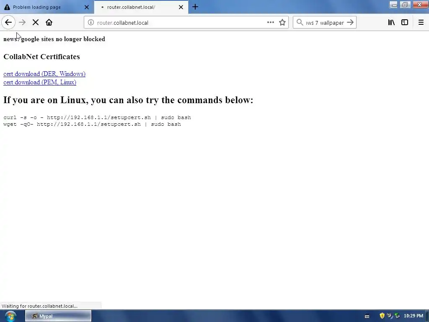This screenshot has height=322, width=429.
Task: Close the router.collabnet.local tab
Action: pyautogui.click(x=181, y=7)
